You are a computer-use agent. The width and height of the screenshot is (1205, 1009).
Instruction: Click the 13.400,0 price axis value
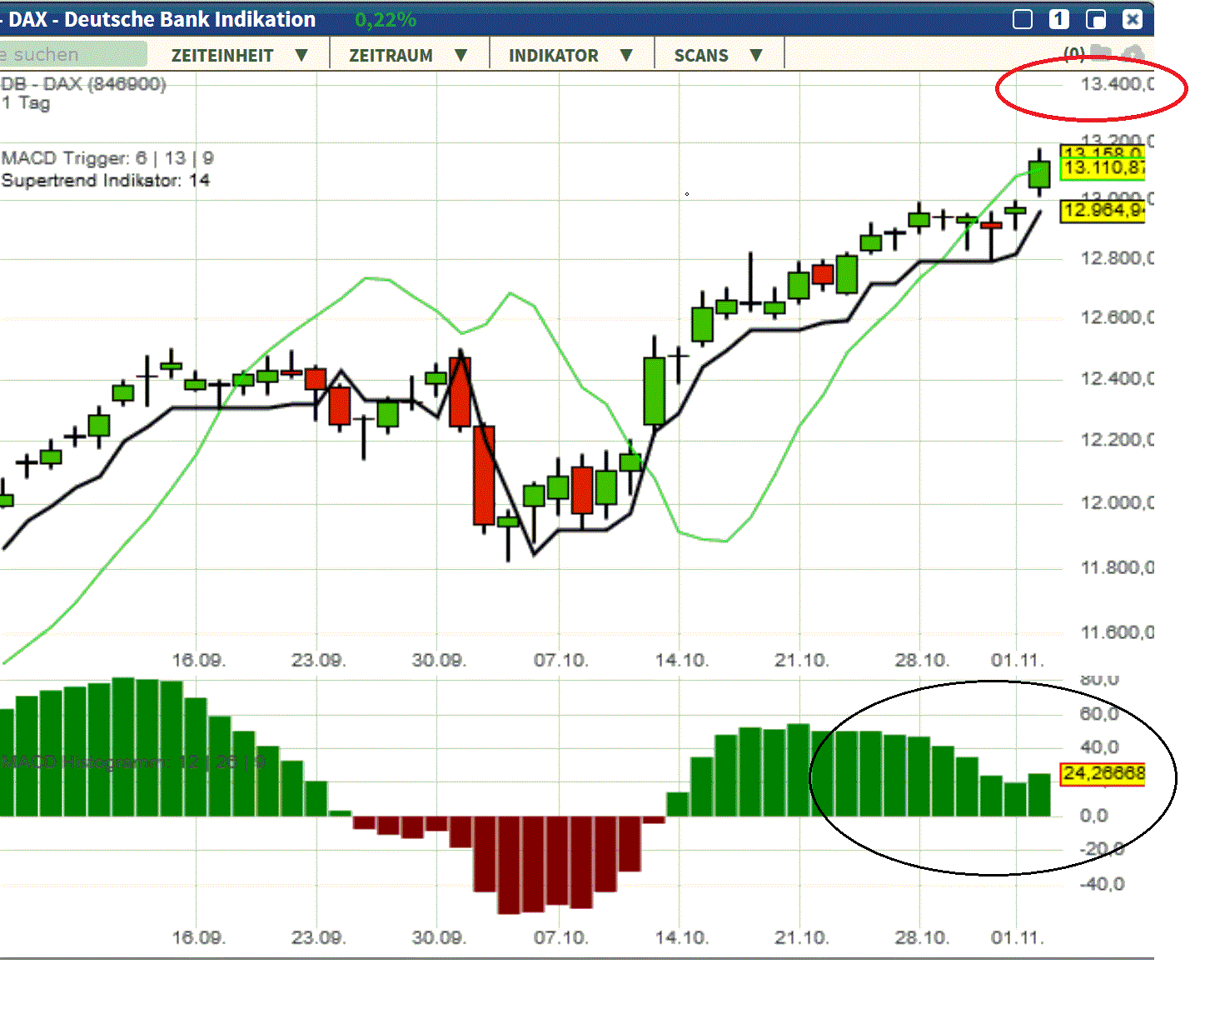1117,83
